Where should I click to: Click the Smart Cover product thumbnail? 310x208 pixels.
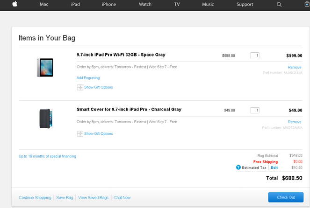[x=46, y=118]
